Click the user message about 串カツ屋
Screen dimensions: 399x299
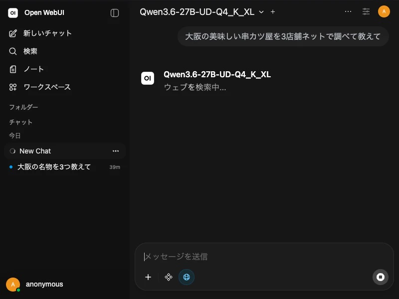(283, 36)
